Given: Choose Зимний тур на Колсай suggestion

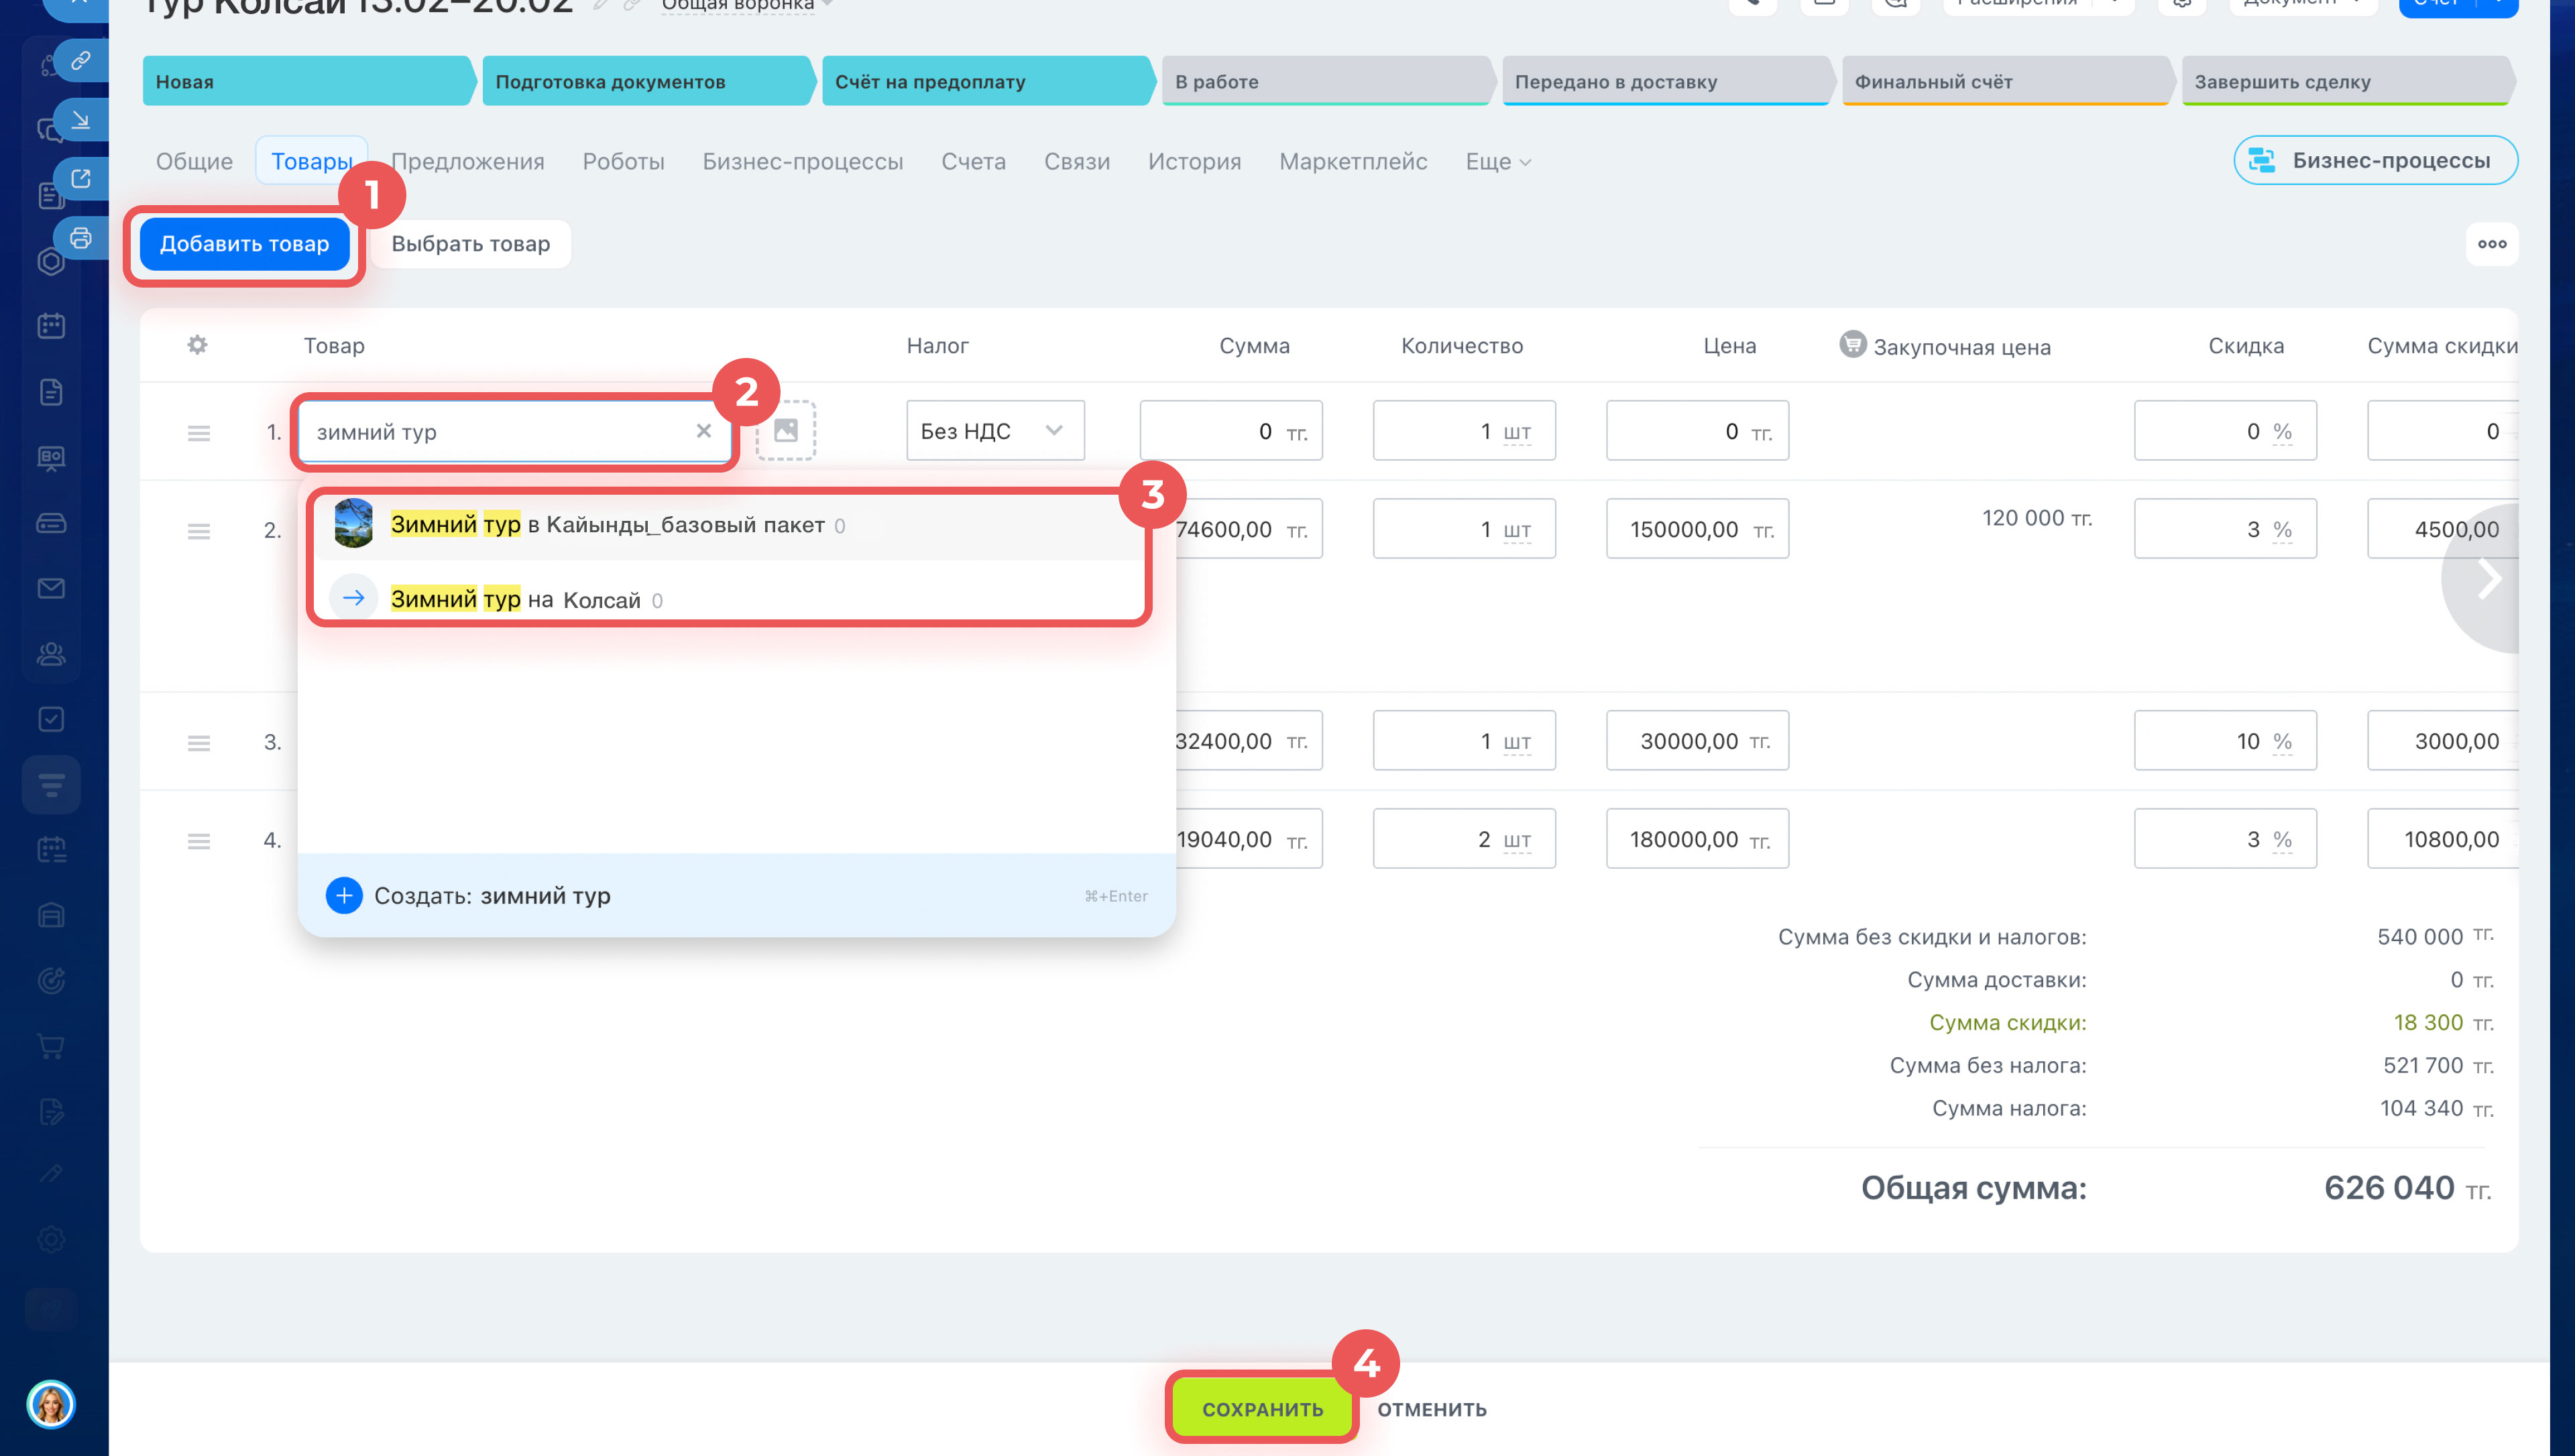Looking at the screenshot, I should coord(516,599).
